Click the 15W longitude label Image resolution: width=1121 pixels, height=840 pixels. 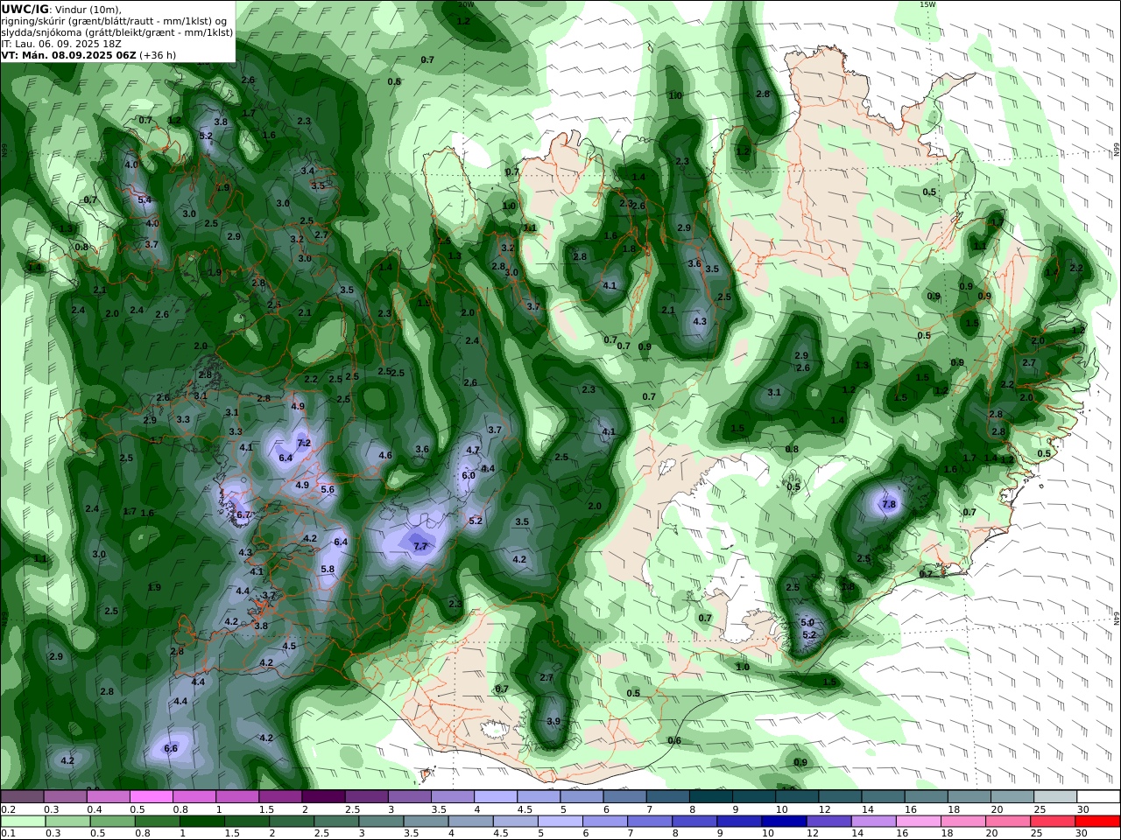point(927,4)
